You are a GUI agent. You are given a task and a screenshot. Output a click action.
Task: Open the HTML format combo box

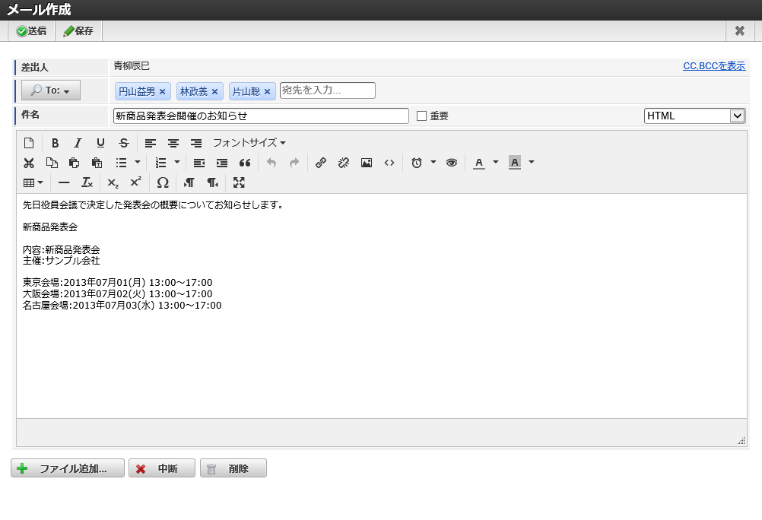pos(695,116)
